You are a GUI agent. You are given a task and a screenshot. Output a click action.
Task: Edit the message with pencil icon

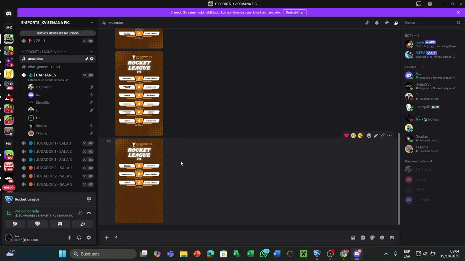tap(376, 136)
